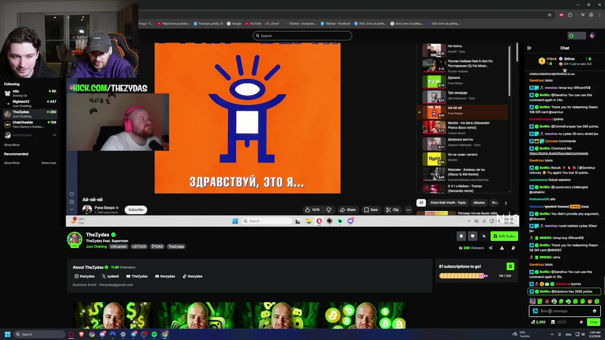Click the green Gift Subs button
Viewport: 605px width, 340px height.
tap(504, 236)
